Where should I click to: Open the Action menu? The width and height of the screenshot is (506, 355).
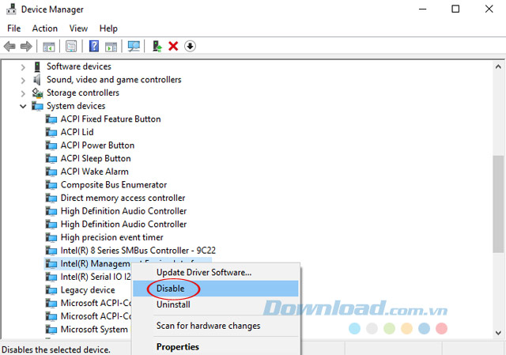(x=45, y=28)
